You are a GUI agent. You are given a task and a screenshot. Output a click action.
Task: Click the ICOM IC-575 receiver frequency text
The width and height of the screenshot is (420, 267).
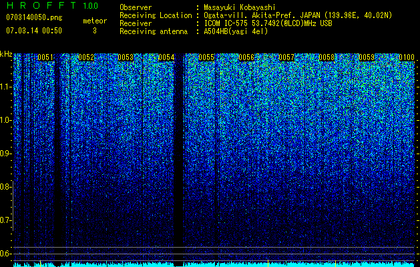(268, 23)
